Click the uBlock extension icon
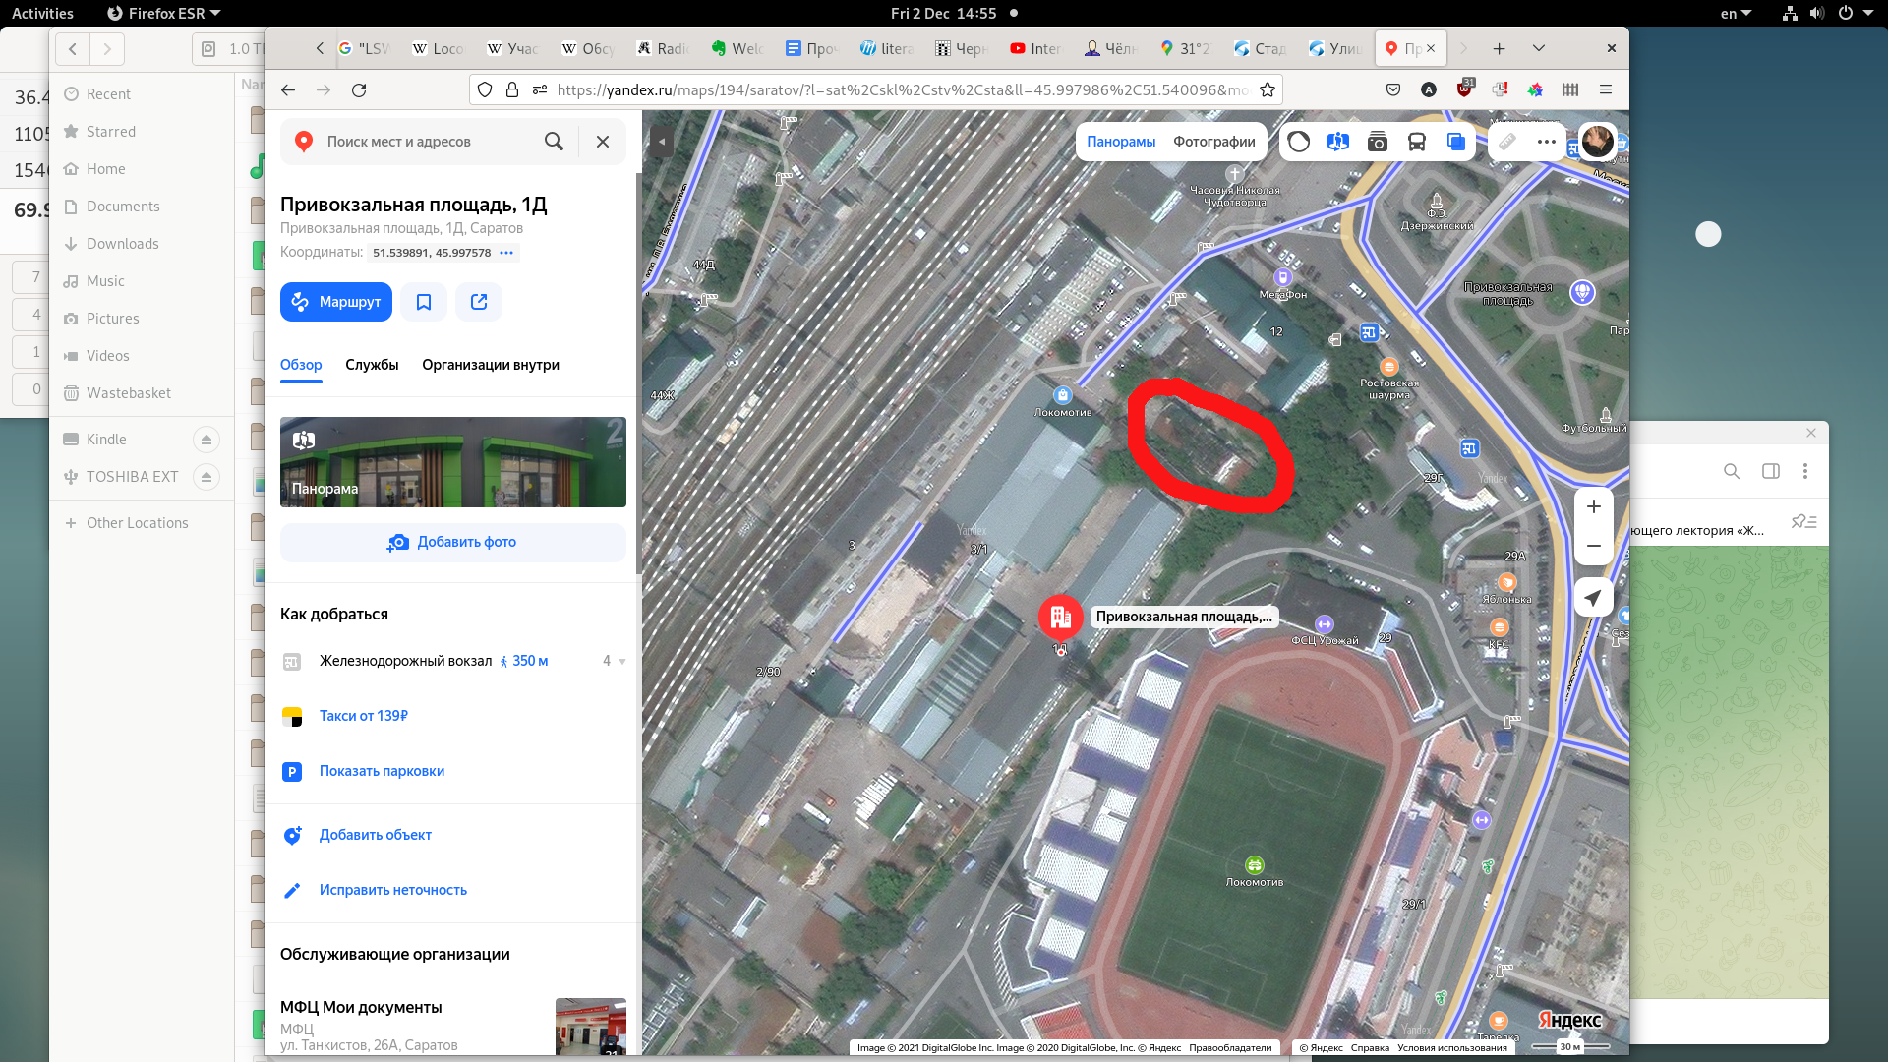This screenshot has height=1062, width=1888. 1465,88
